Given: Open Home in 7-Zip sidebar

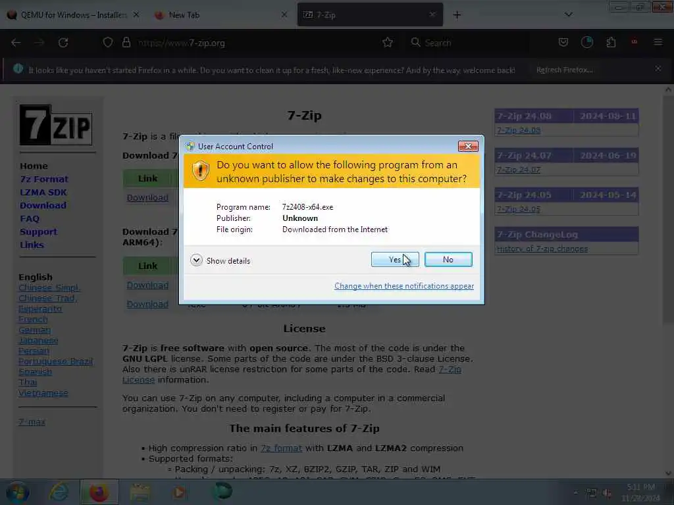Looking at the screenshot, I should [x=34, y=166].
